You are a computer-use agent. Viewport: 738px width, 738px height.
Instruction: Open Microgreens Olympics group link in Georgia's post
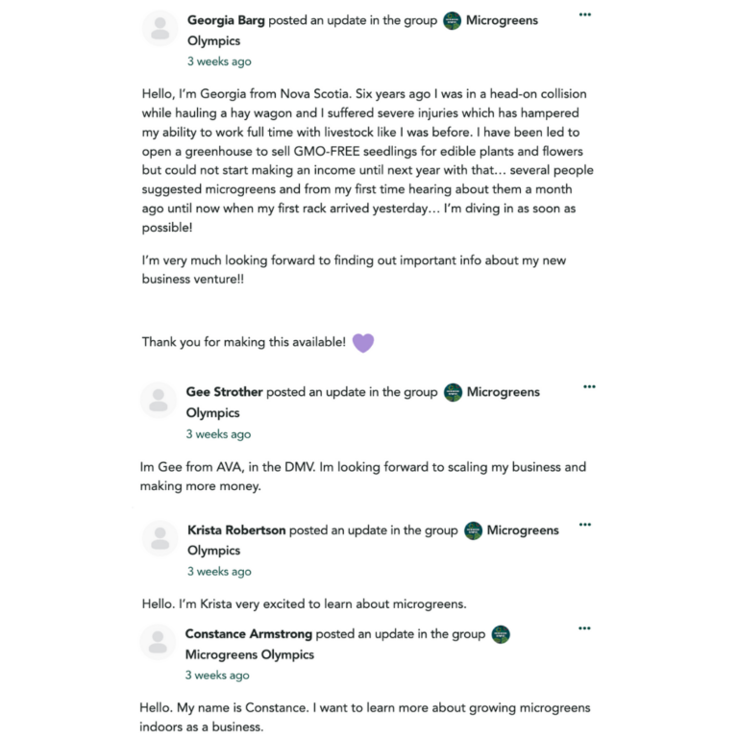coord(502,20)
